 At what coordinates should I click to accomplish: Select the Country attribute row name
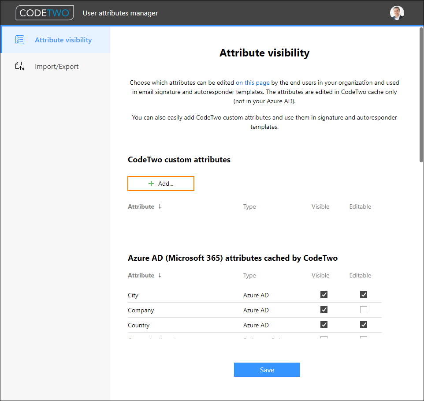pos(139,325)
